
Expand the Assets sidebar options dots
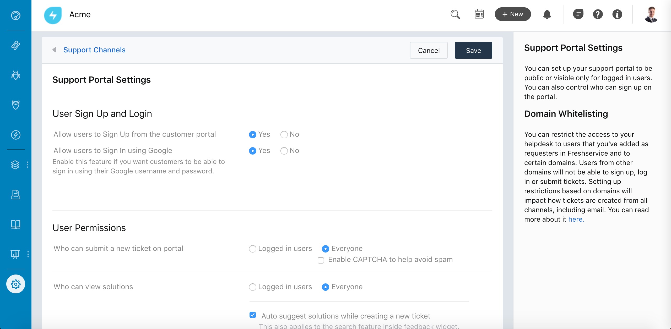click(x=28, y=165)
